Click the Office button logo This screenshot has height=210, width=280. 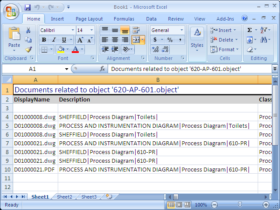coord(11,11)
